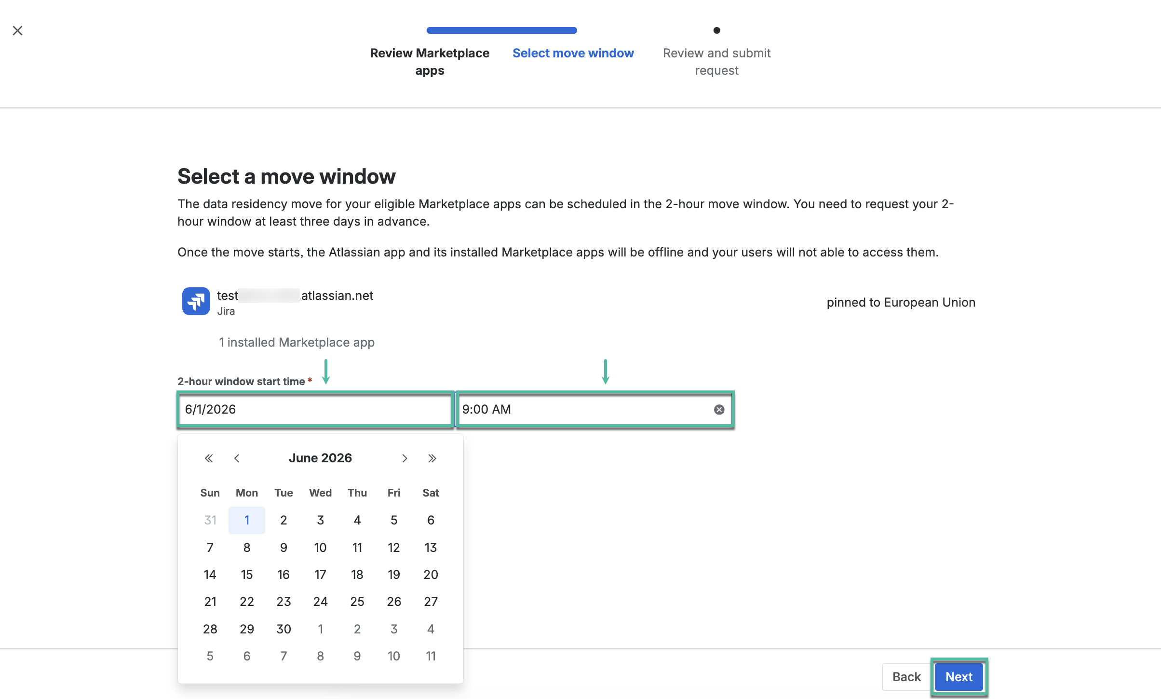Select Saturday June 6
This screenshot has width=1161, height=699.
pos(431,520)
